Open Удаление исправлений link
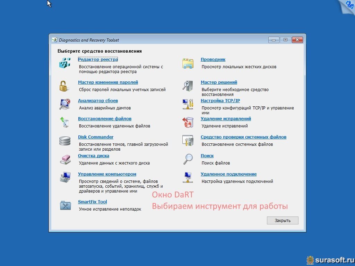 pyautogui.click(x=226, y=119)
